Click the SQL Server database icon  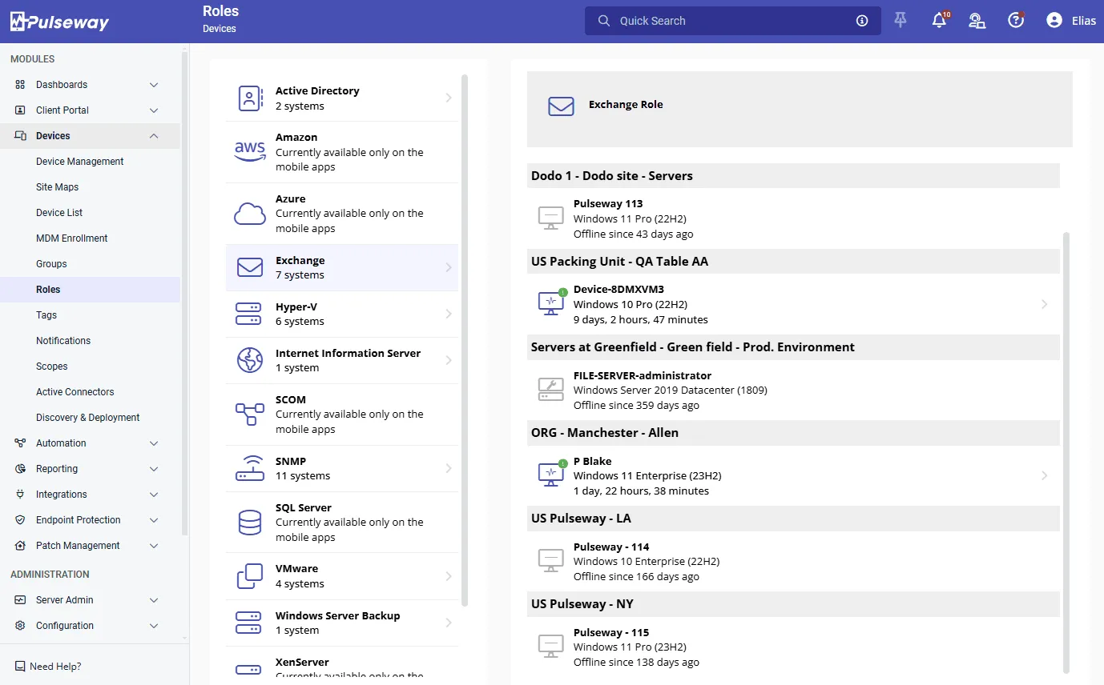pos(250,523)
